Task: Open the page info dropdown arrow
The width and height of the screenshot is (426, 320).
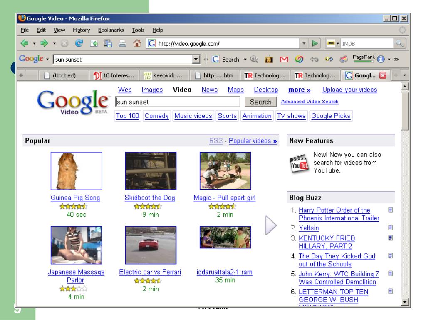Action: [389, 59]
